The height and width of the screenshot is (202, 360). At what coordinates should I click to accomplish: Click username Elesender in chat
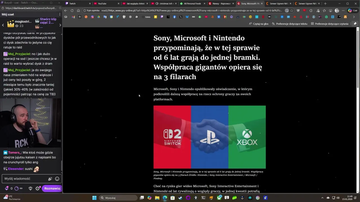point(16,169)
